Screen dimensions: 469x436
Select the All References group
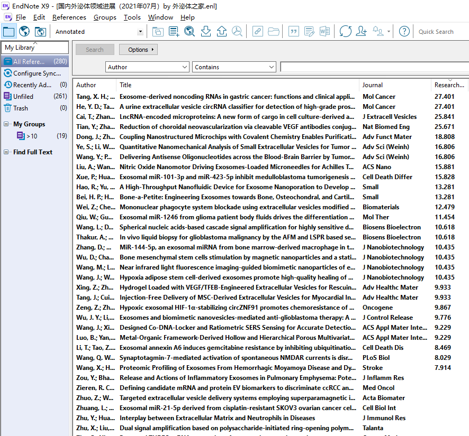35,61
